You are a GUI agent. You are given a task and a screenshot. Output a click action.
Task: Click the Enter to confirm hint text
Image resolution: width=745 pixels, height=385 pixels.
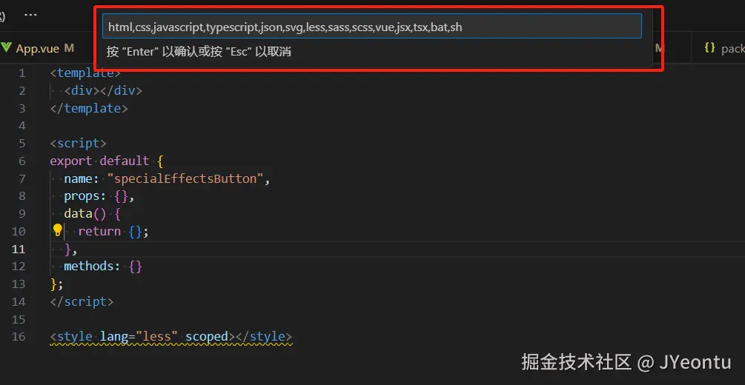(x=198, y=52)
